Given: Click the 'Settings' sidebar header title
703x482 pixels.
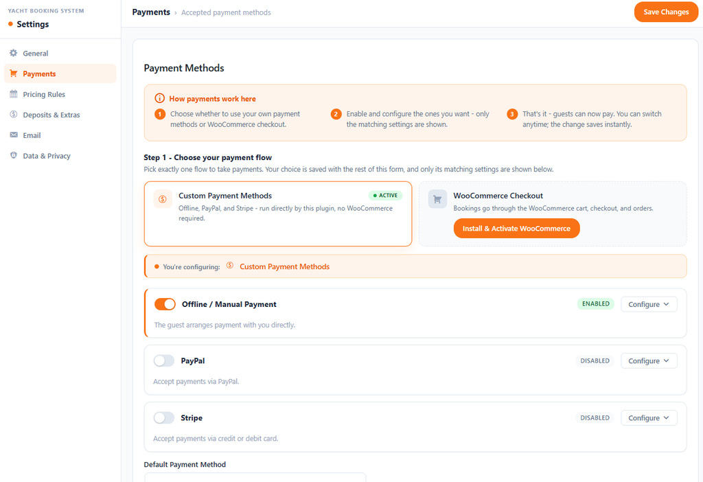Looking at the screenshot, I should [33, 24].
